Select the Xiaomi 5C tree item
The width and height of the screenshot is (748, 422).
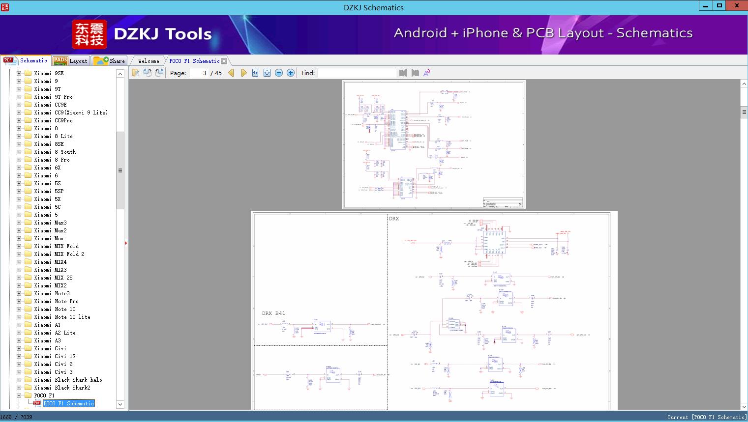coord(47,207)
